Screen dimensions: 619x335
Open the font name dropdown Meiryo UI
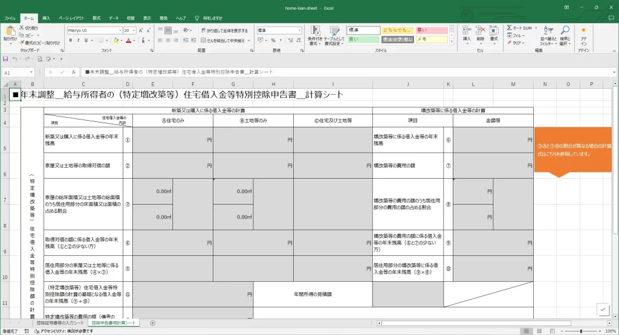[x=93, y=30]
